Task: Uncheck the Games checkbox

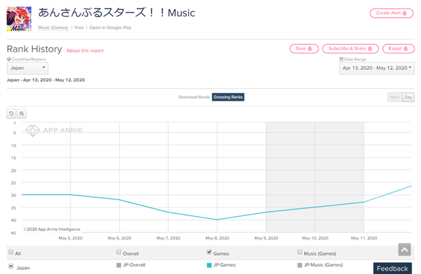Action: pyautogui.click(x=209, y=252)
